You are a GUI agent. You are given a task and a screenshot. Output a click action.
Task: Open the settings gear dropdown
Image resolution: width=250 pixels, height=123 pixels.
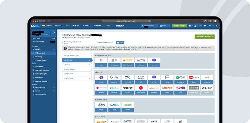point(205,26)
